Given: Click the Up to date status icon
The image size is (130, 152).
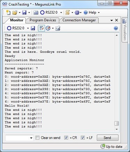Looking at the screenshot, I should click(103, 146).
